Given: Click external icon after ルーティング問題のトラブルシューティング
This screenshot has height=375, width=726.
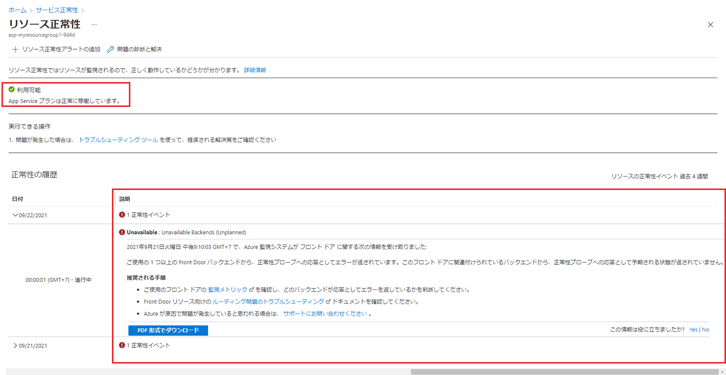Looking at the screenshot, I should click(x=328, y=301).
